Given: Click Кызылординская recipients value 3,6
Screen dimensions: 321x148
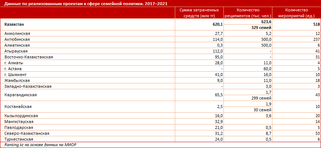Looking at the screenshot, I should pyautogui.click(x=269, y=116).
